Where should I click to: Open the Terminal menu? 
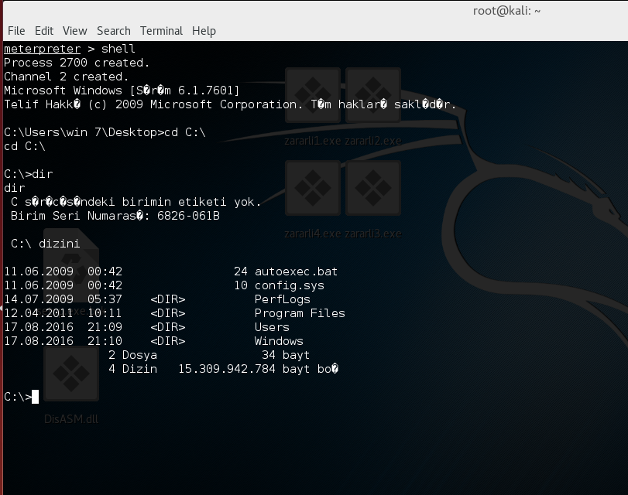pyautogui.click(x=161, y=31)
